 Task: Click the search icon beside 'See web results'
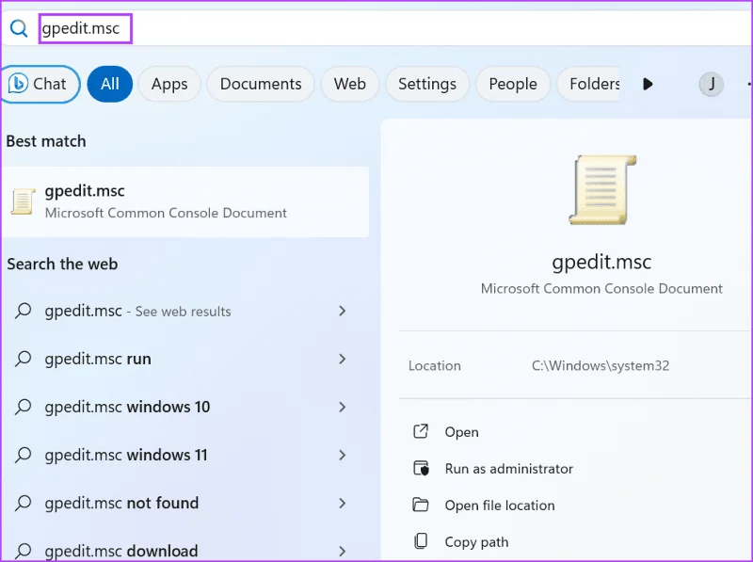pyautogui.click(x=23, y=311)
